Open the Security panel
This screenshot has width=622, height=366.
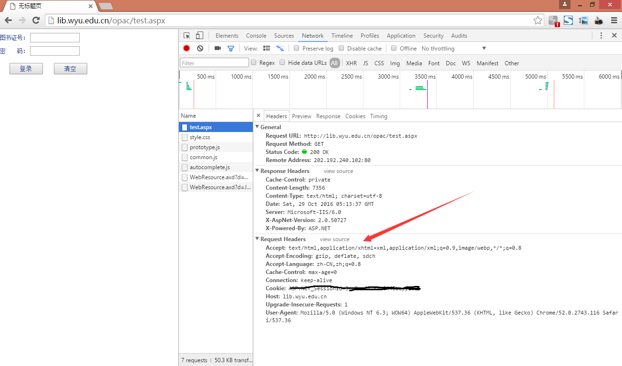coord(433,36)
